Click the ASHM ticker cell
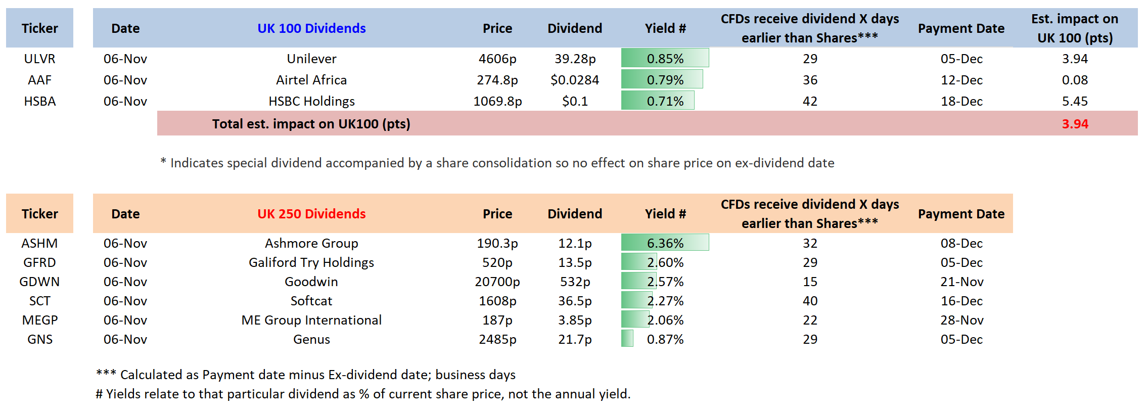The height and width of the screenshot is (412, 1146). point(39,243)
